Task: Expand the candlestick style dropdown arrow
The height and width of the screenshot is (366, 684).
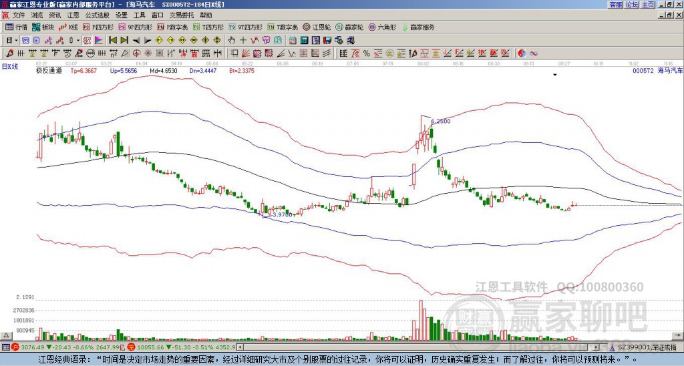Action: tap(78, 41)
